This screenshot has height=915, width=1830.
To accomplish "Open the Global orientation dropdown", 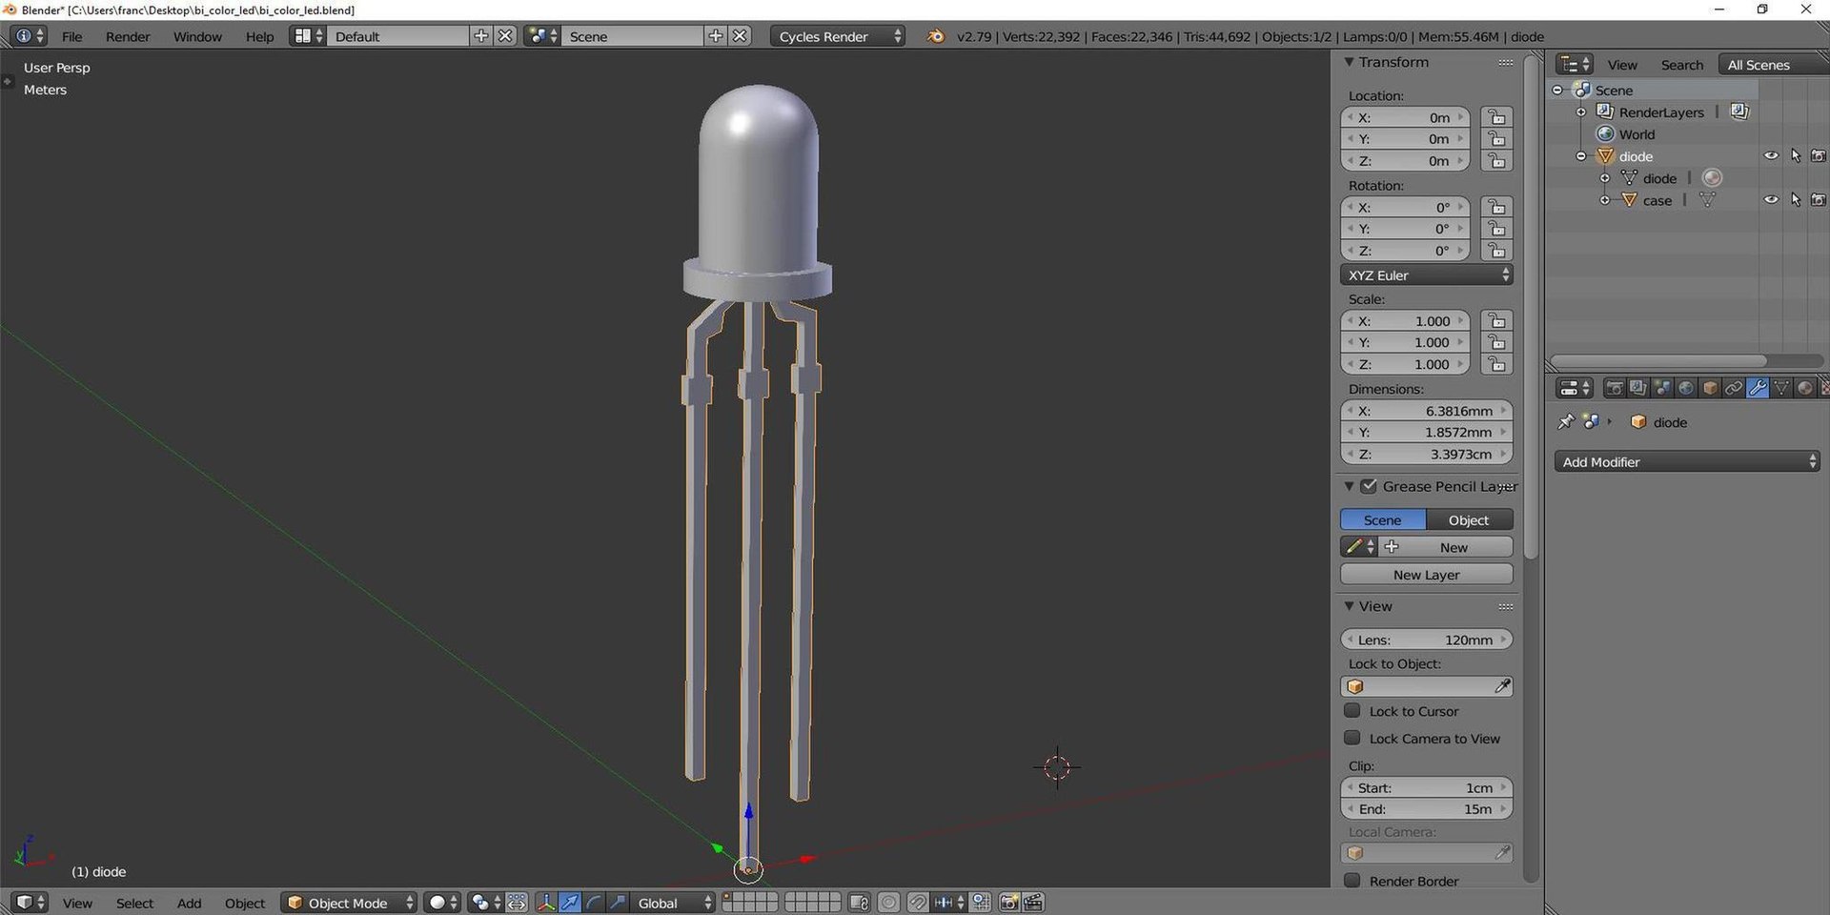I will point(672,903).
